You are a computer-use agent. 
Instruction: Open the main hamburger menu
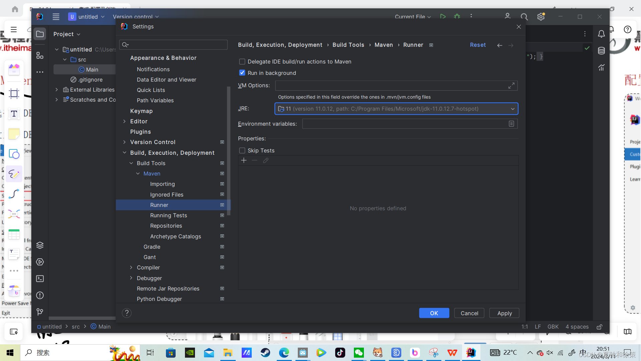click(56, 17)
